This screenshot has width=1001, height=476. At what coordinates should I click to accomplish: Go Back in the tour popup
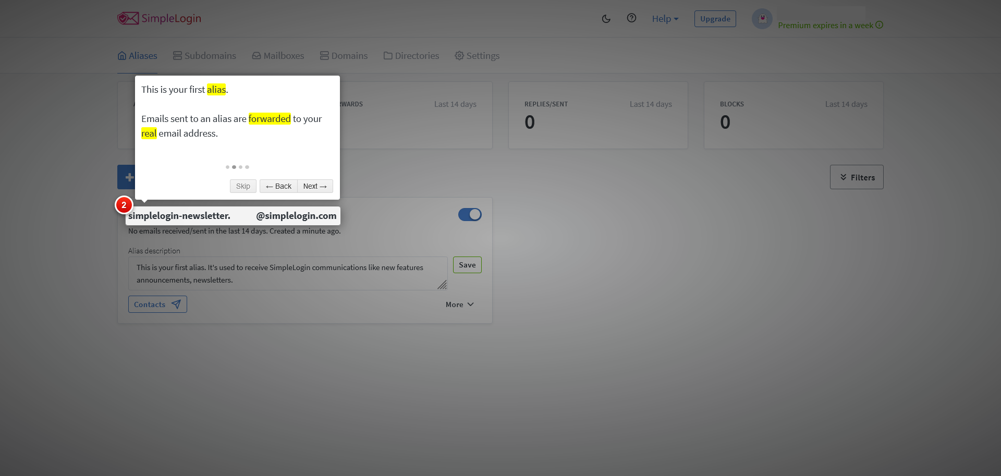point(278,186)
